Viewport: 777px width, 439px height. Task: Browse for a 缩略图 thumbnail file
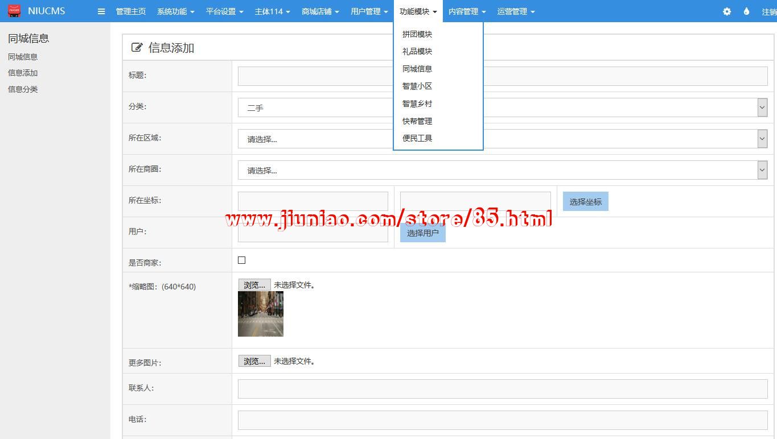(254, 285)
